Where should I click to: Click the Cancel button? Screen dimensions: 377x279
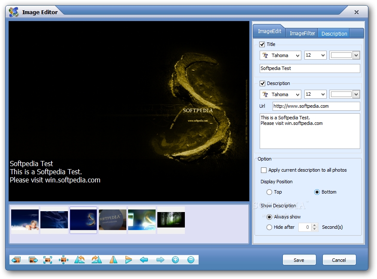(339, 260)
